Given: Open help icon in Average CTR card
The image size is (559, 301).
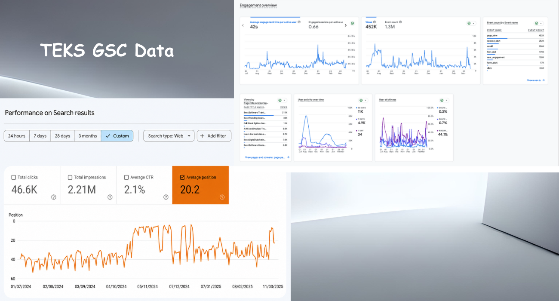Looking at the screenshot, I should [x=166, y=197].
